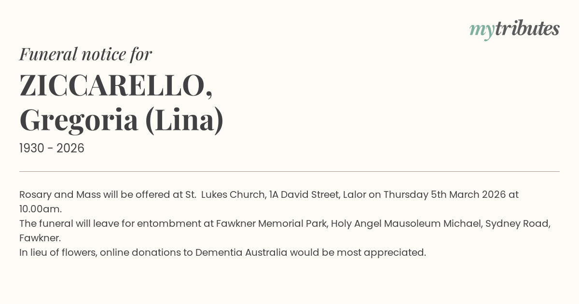Viewport: 579px width, 304px height.
Task: Click the mytributes logo
Action: pos(514,29)
